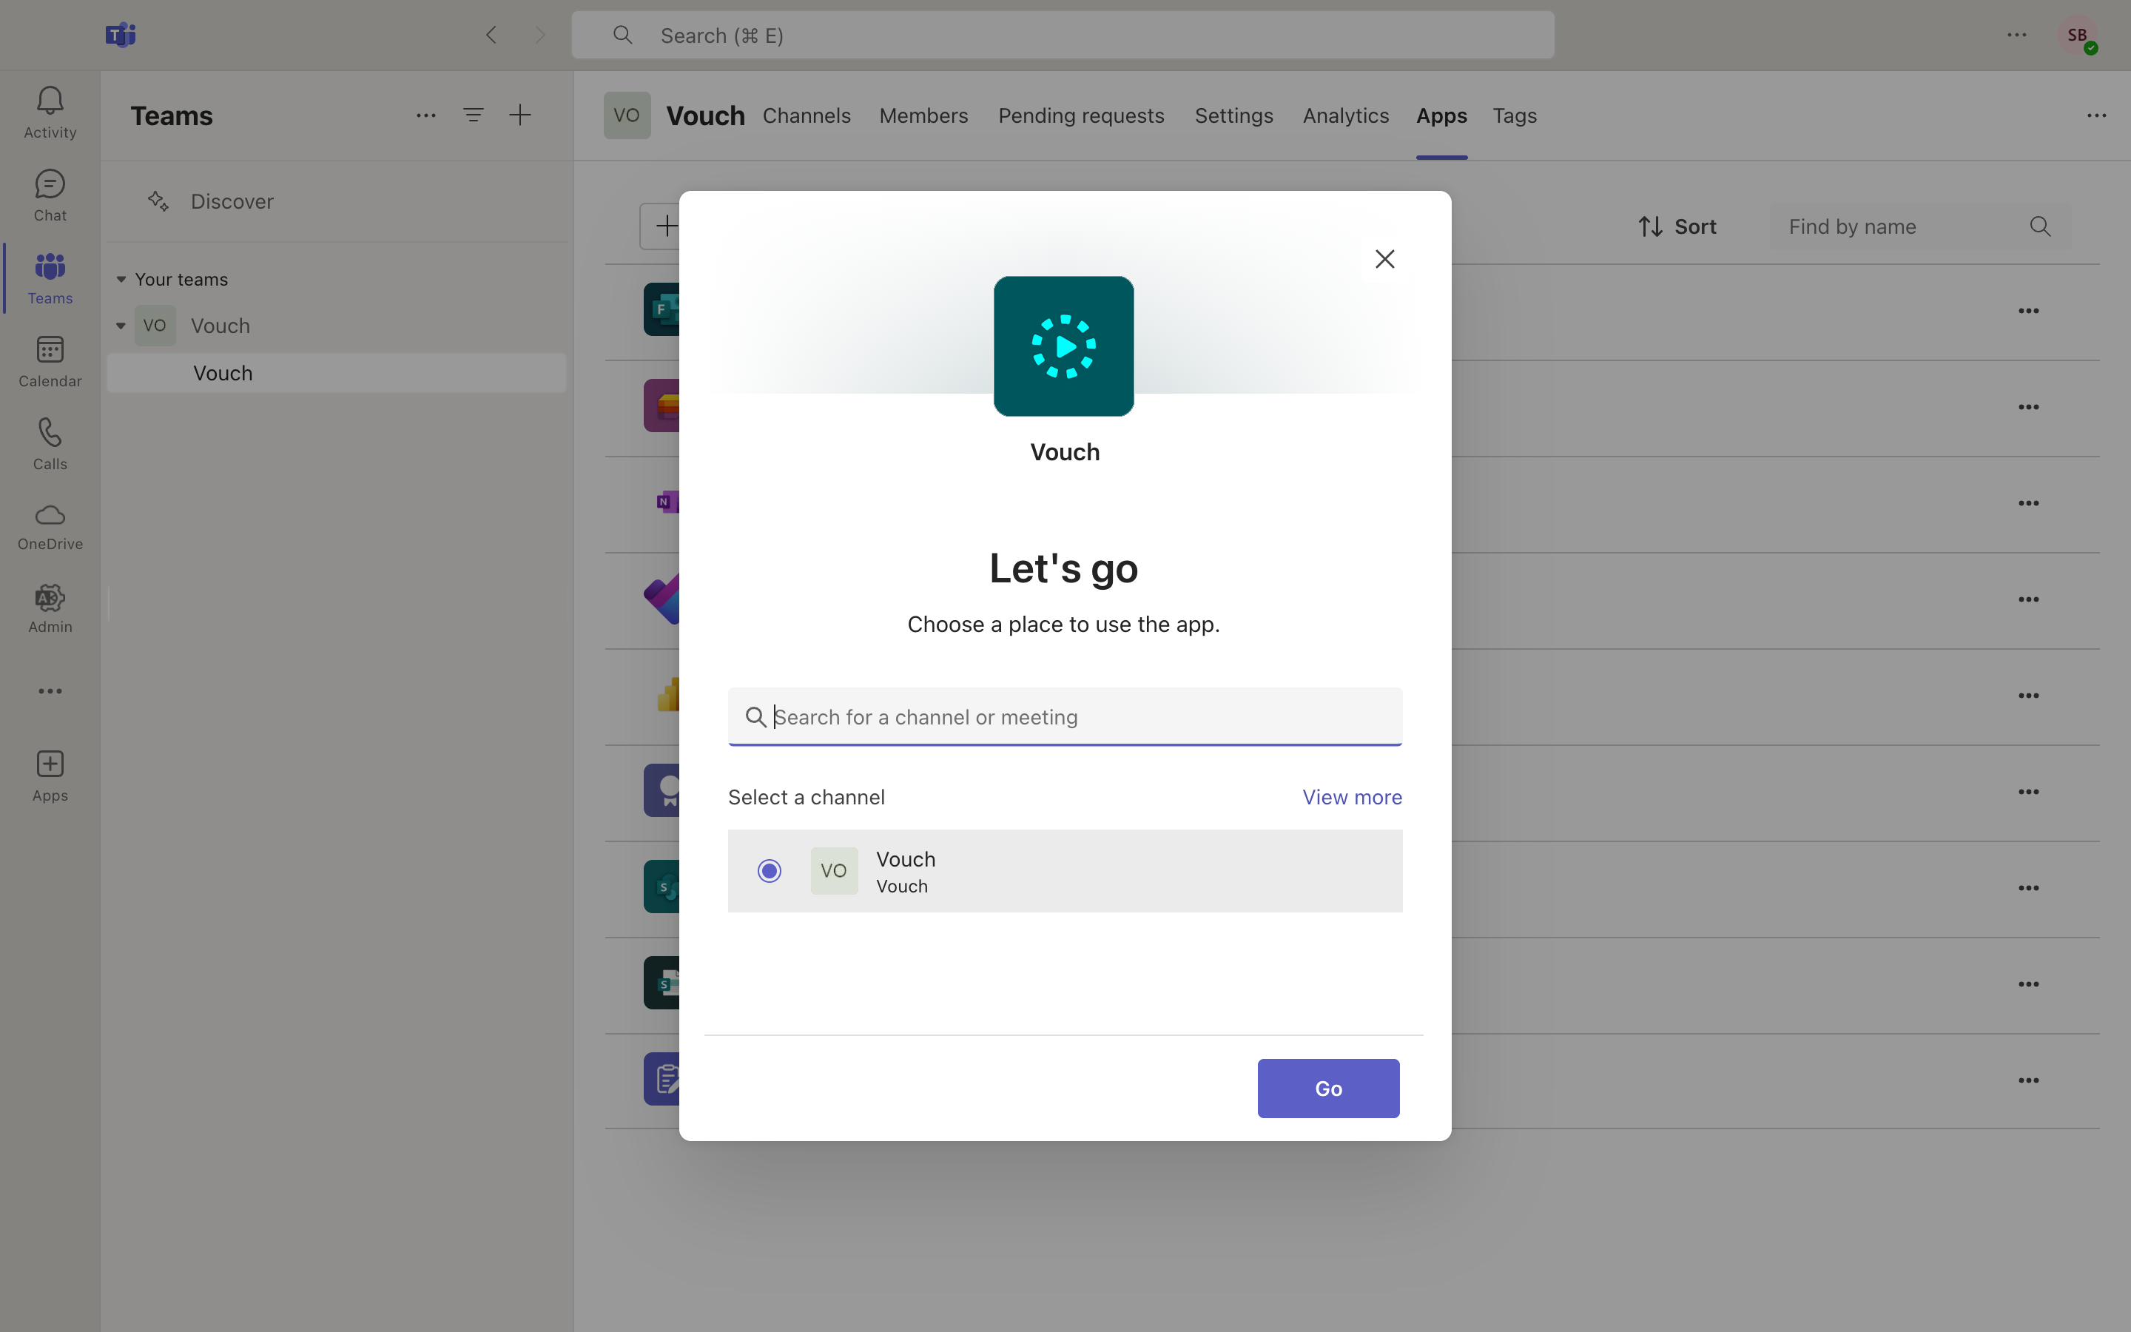Go forward with the right arrow
The height and width of the screenshot is (1332, 2131).
tap(540, 36)
